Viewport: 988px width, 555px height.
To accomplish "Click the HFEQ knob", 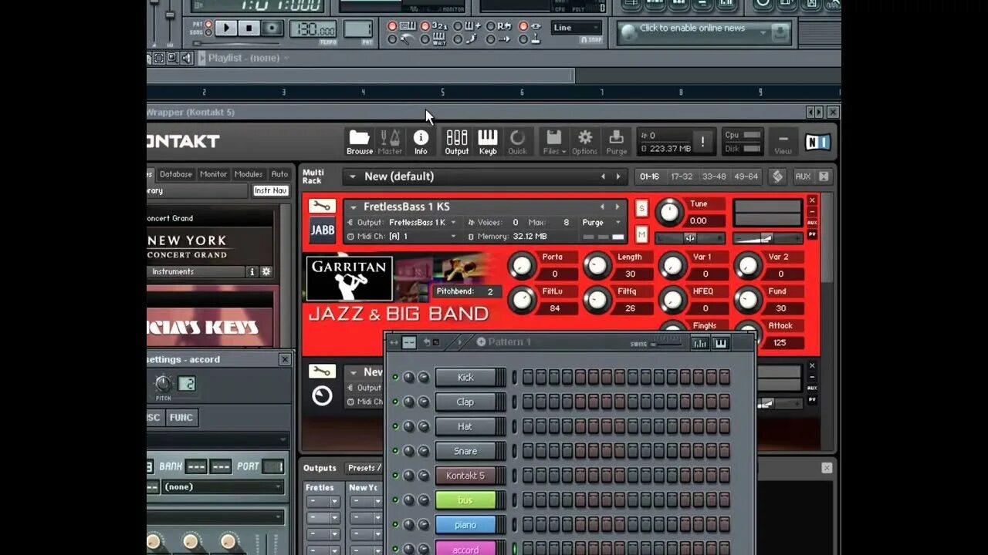I will click(x=673, y=300).
